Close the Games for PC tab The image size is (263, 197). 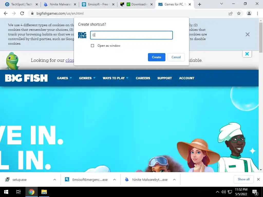tap(190, 4)
